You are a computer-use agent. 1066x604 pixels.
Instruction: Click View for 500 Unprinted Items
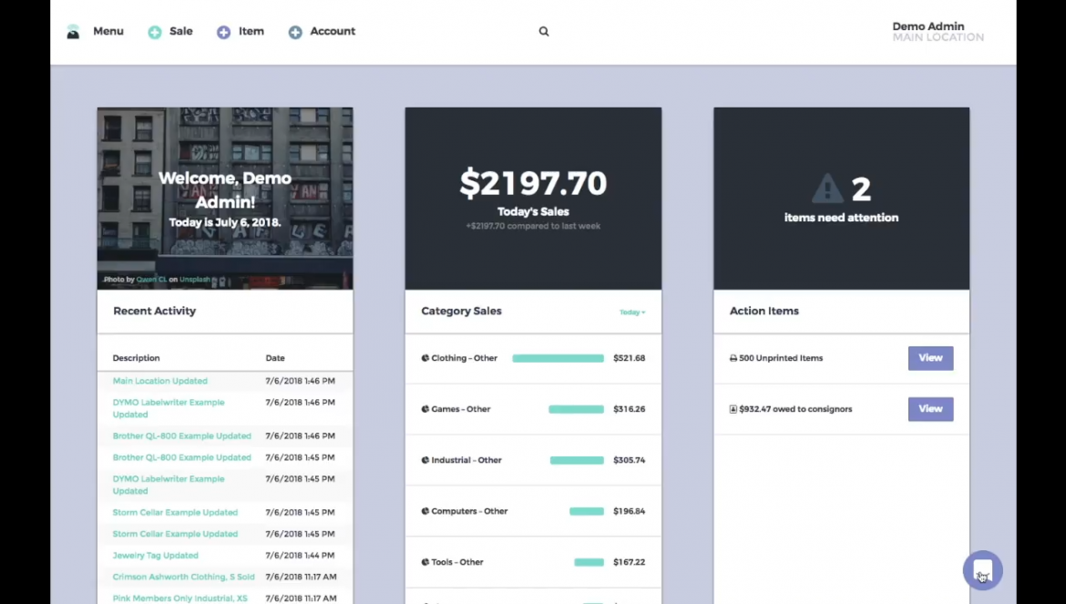tap(930, 358)
